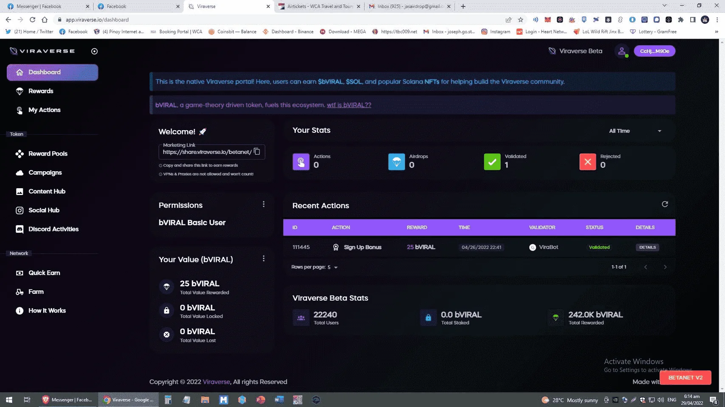Open Farm in the sidebar
The width and height of the screenshot is (725, 407).
click(x=36, y=292)
